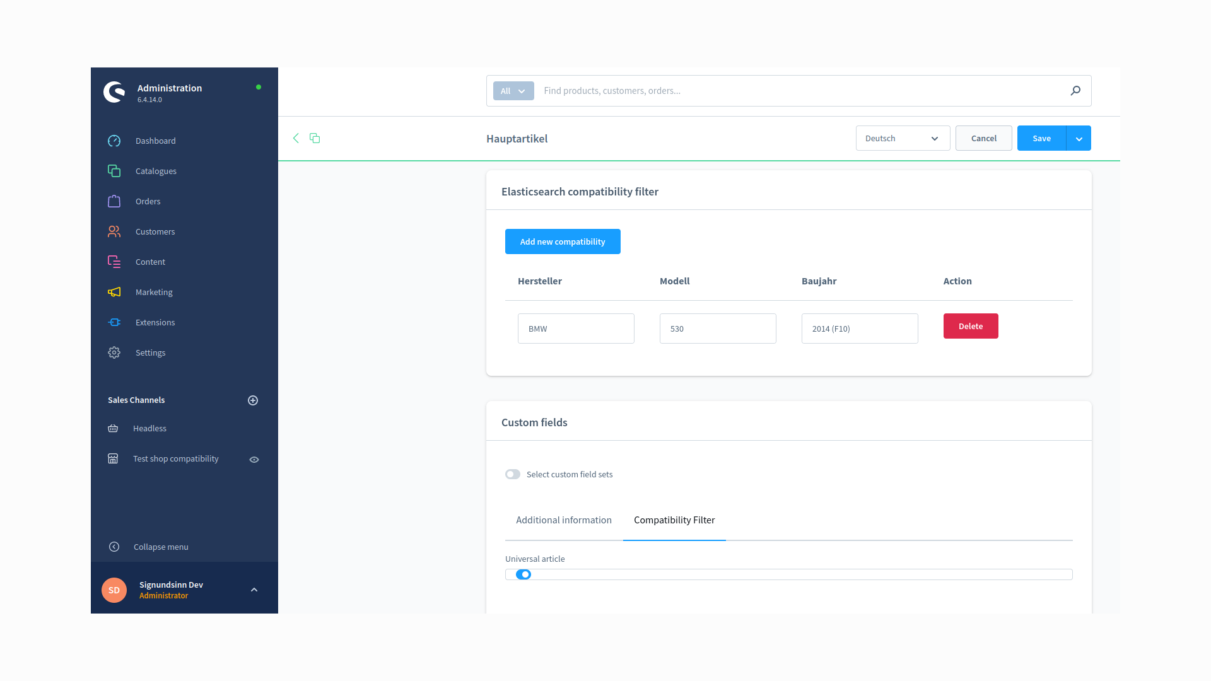Open the Extensions plug icon
Screen dimensions: 1211x681
pos(114,322)
